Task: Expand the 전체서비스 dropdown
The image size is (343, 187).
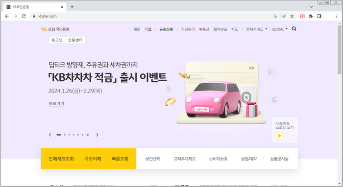Action: [x=257, y=29]
